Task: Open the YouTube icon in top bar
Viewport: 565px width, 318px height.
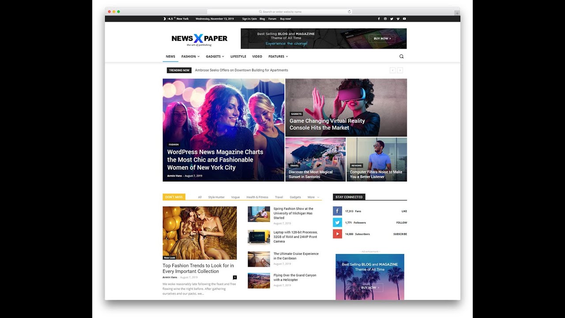Action: (404, 19)
